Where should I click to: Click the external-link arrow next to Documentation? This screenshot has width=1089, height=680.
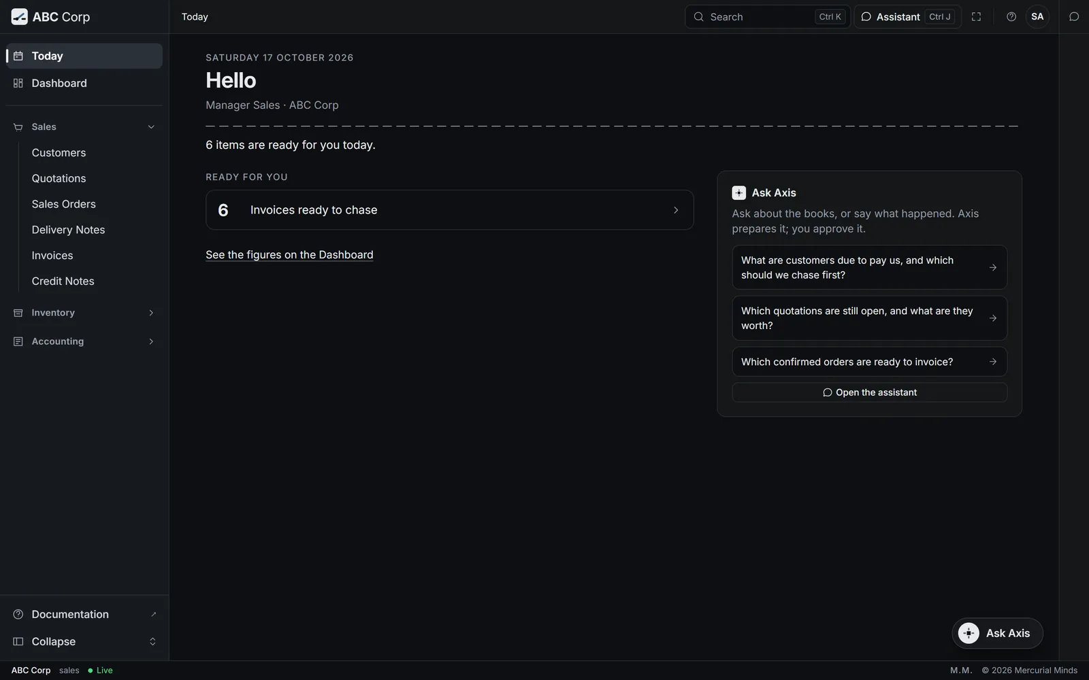coord(153,614)
